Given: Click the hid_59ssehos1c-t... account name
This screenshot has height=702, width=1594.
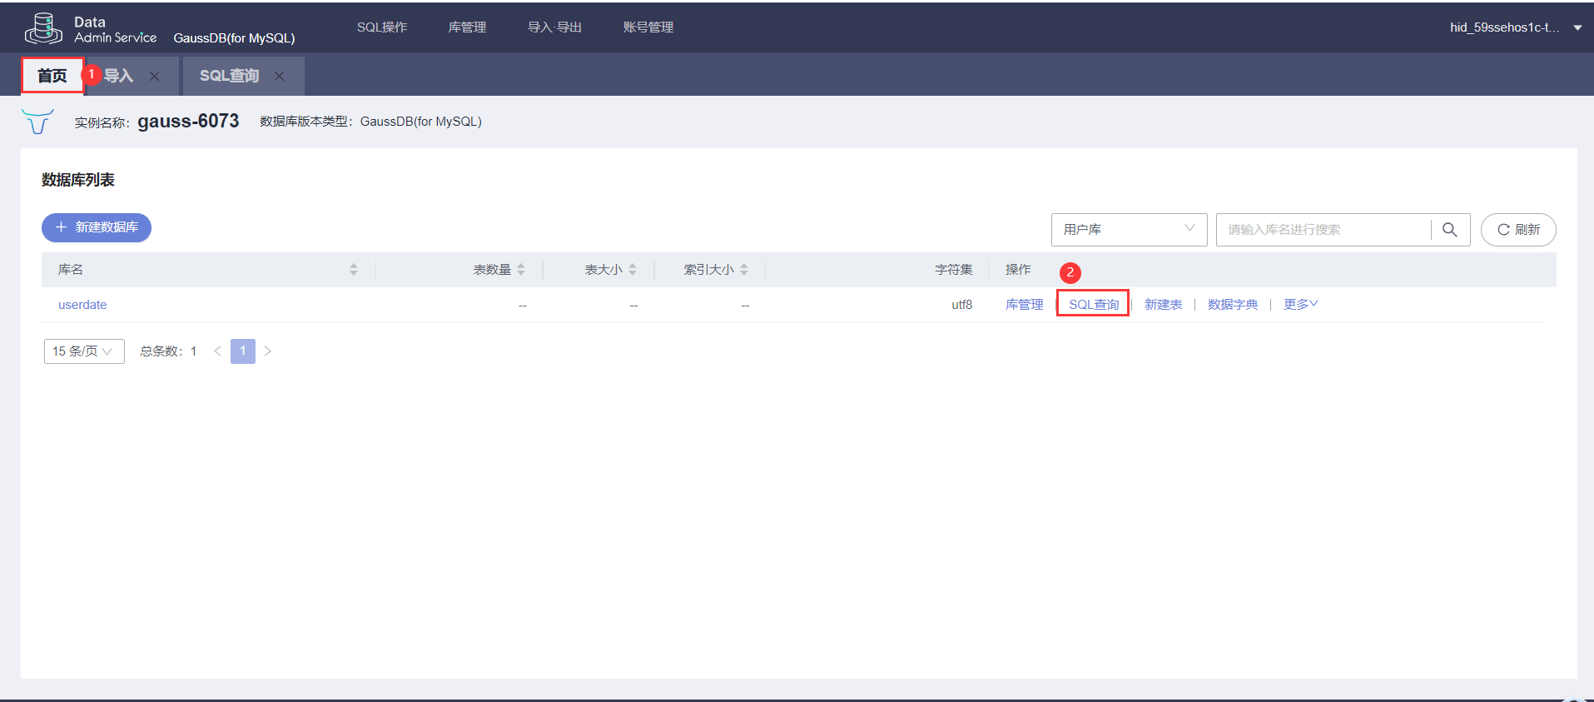Looking at the screenshot, I should [x=1505, y=27].
